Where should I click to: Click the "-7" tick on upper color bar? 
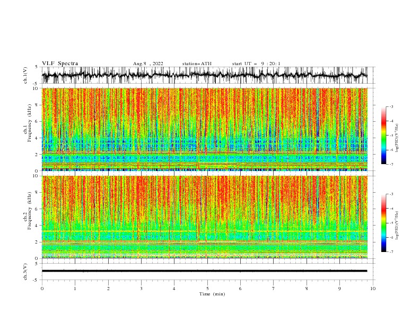[391, 165]
